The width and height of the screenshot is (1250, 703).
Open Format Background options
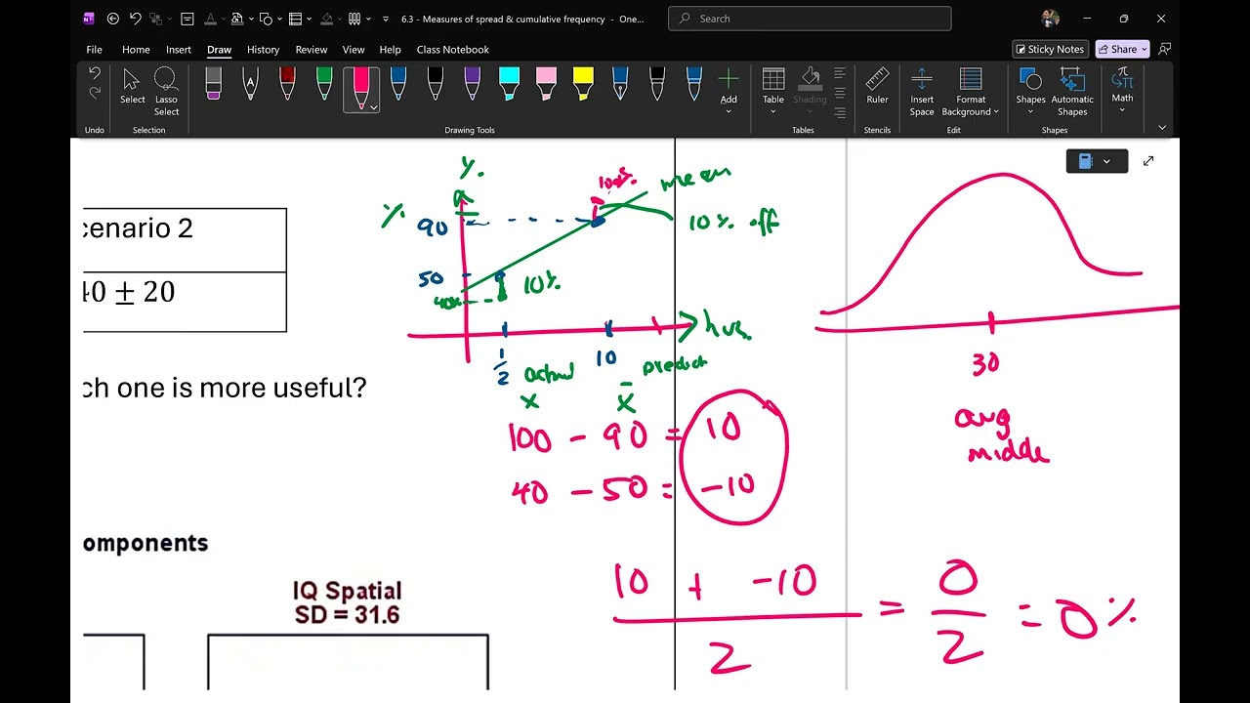click(971, 93)
